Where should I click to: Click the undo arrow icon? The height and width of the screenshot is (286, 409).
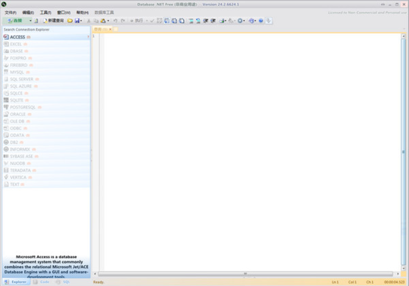point(115,20)
